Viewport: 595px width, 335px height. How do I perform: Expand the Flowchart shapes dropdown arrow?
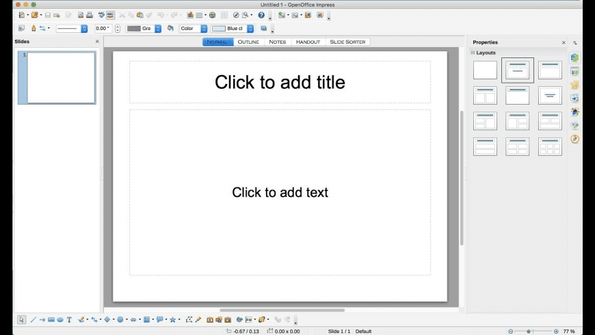click(153, 320)
